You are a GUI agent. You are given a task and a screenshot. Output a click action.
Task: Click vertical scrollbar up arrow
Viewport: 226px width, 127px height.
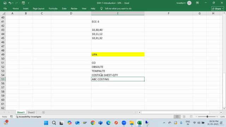tap(224, 13)
